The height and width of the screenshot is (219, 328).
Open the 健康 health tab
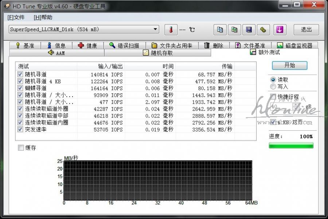pyautogui.click(x=87, y=46)
